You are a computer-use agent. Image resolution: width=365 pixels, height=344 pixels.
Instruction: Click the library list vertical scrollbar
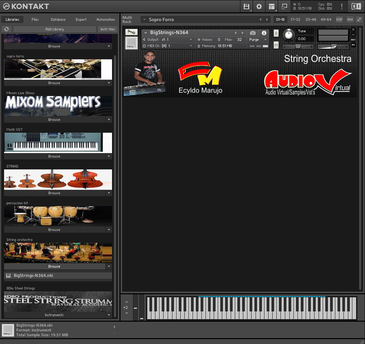(115, 186)
